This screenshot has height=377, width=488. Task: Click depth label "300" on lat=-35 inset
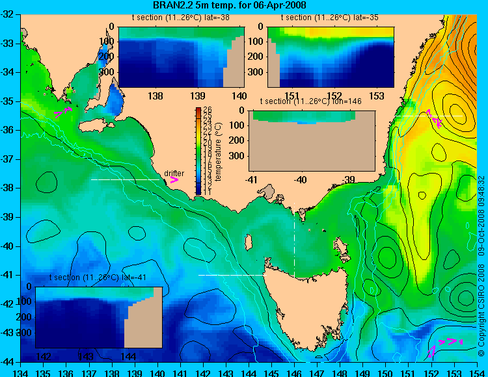click(256, 71)
